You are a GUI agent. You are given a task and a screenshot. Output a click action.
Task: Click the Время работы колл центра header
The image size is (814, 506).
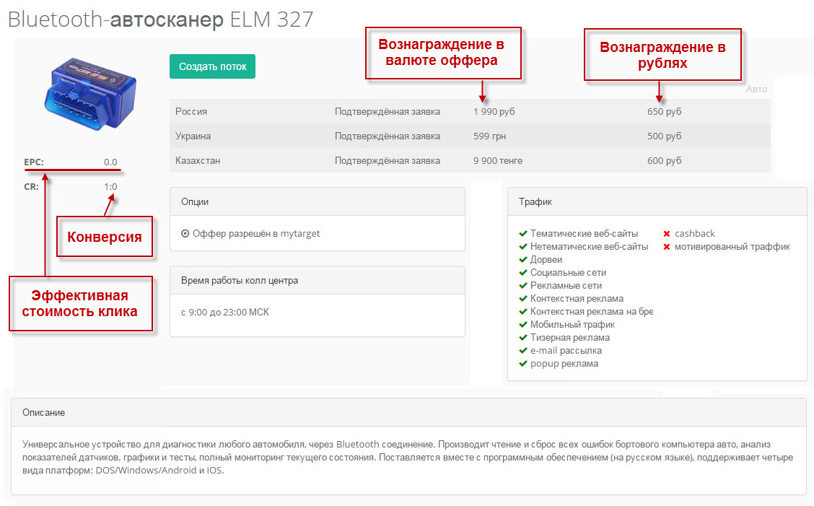click(318, 281)
